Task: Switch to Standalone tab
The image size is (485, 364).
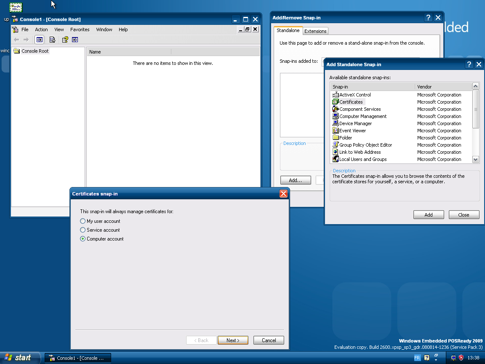Action: [x=288, y=30]
